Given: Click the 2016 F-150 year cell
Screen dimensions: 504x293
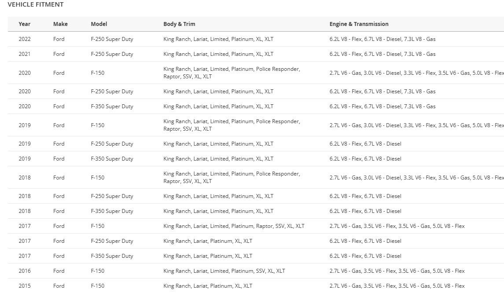Looking at the screenshot, I should tap(25, 271).
